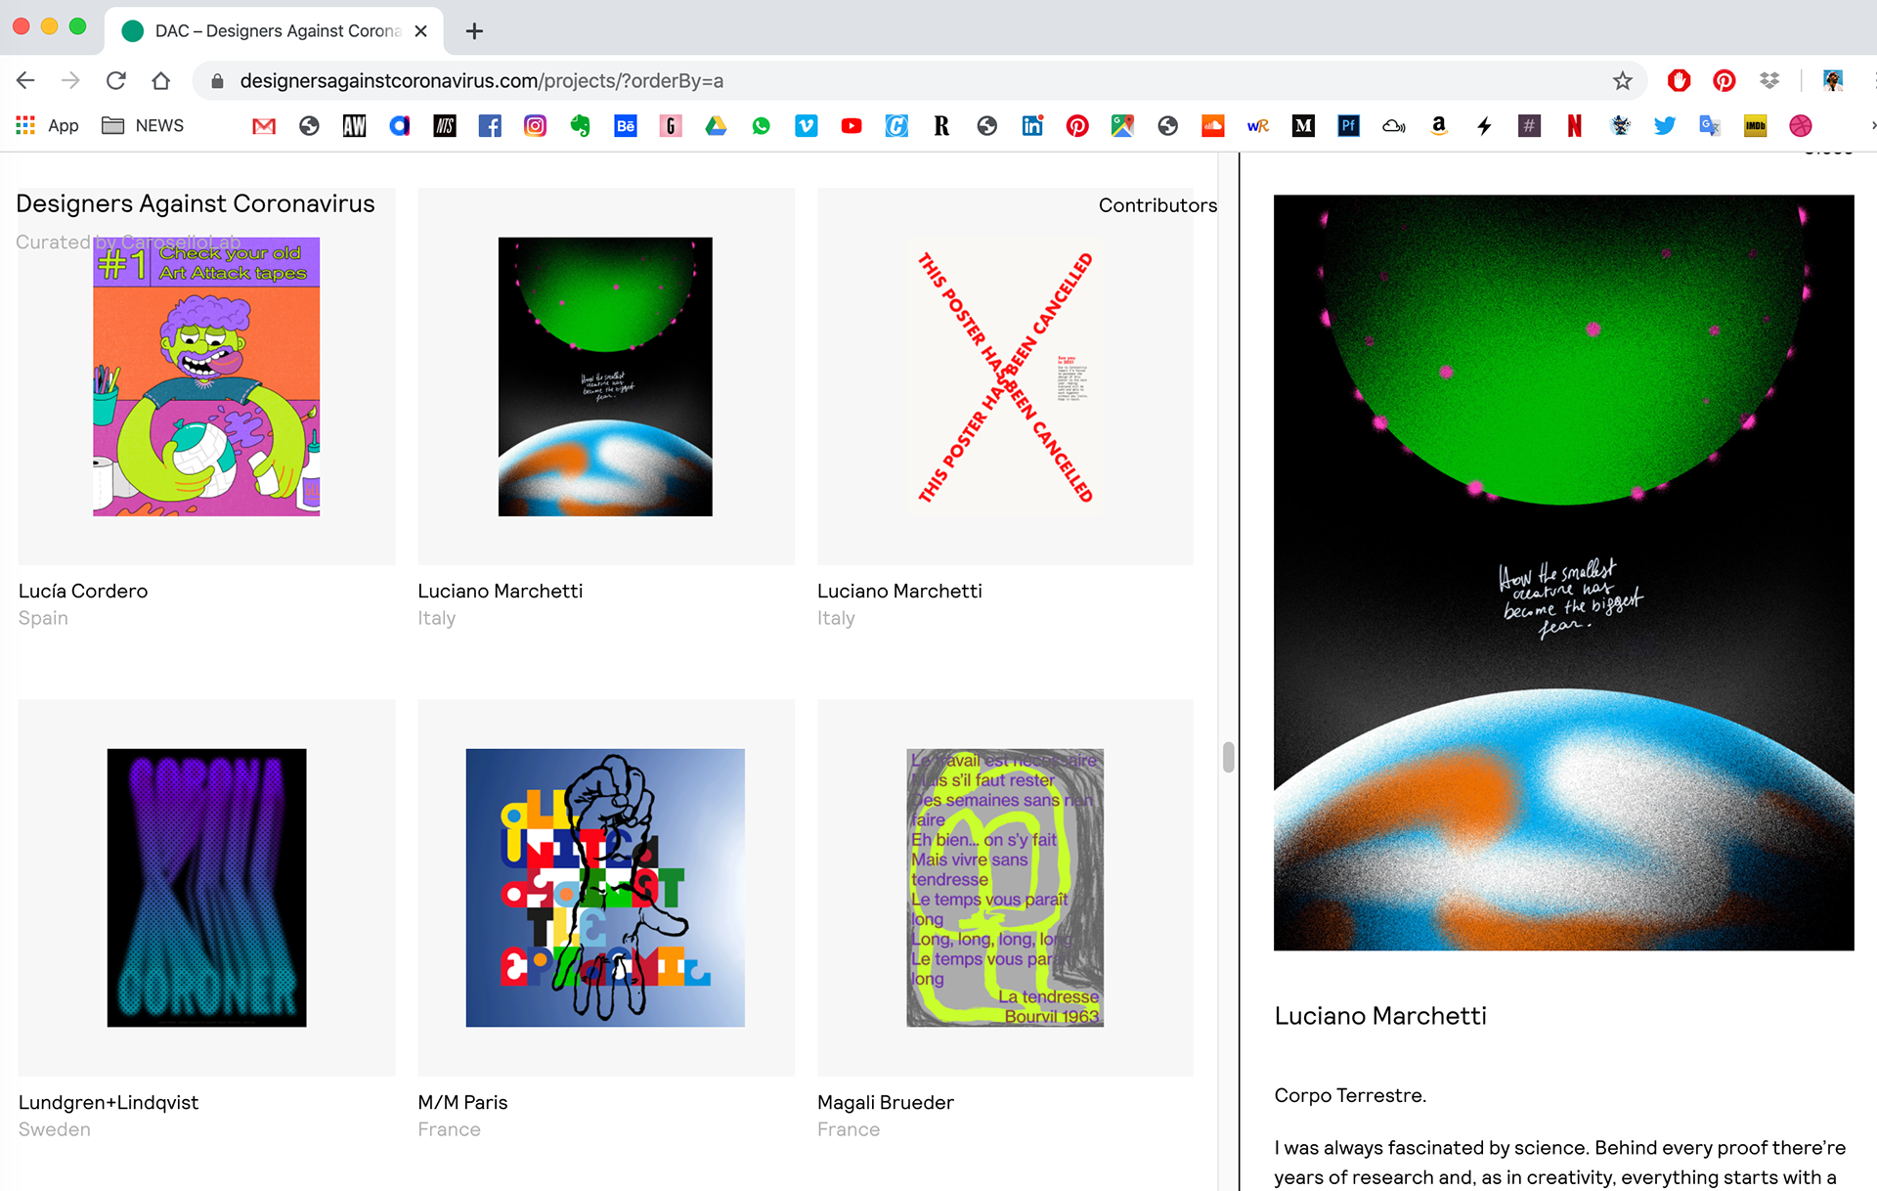The width and height of the screenshot is (1877, 1191).
Task: Open the Apps shortcut in bookmarks bar
Action: [x=47, y=126]
